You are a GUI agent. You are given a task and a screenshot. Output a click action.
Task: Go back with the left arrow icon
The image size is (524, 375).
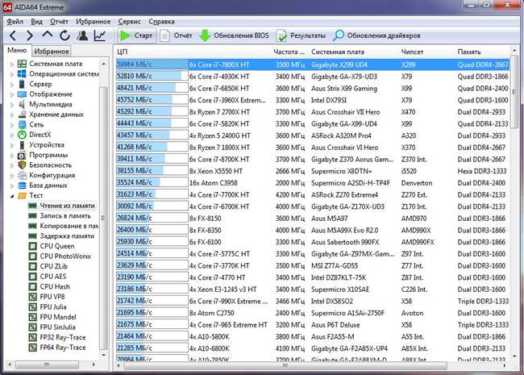(x=13, y=35)
